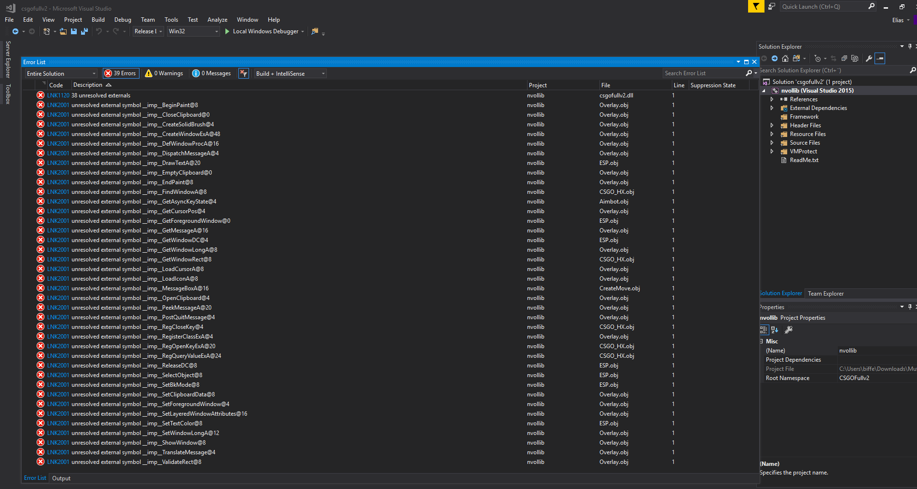Expand the External Dependencies node
Image resolution: width=917 pixels, height=489 pixels.
(x=772, y=108)
